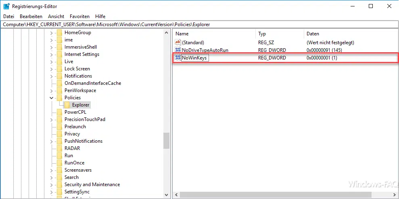Viewport: 399px width, 199px height.
Task: Click the PowerCPL folder icon
Action: (x=59, y=112)
